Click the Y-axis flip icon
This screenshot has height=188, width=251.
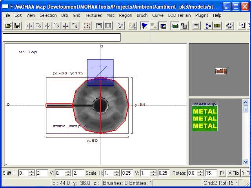click(47, 26)
